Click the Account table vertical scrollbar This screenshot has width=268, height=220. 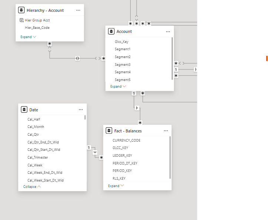pyautogui.click(x=172, y=58)
